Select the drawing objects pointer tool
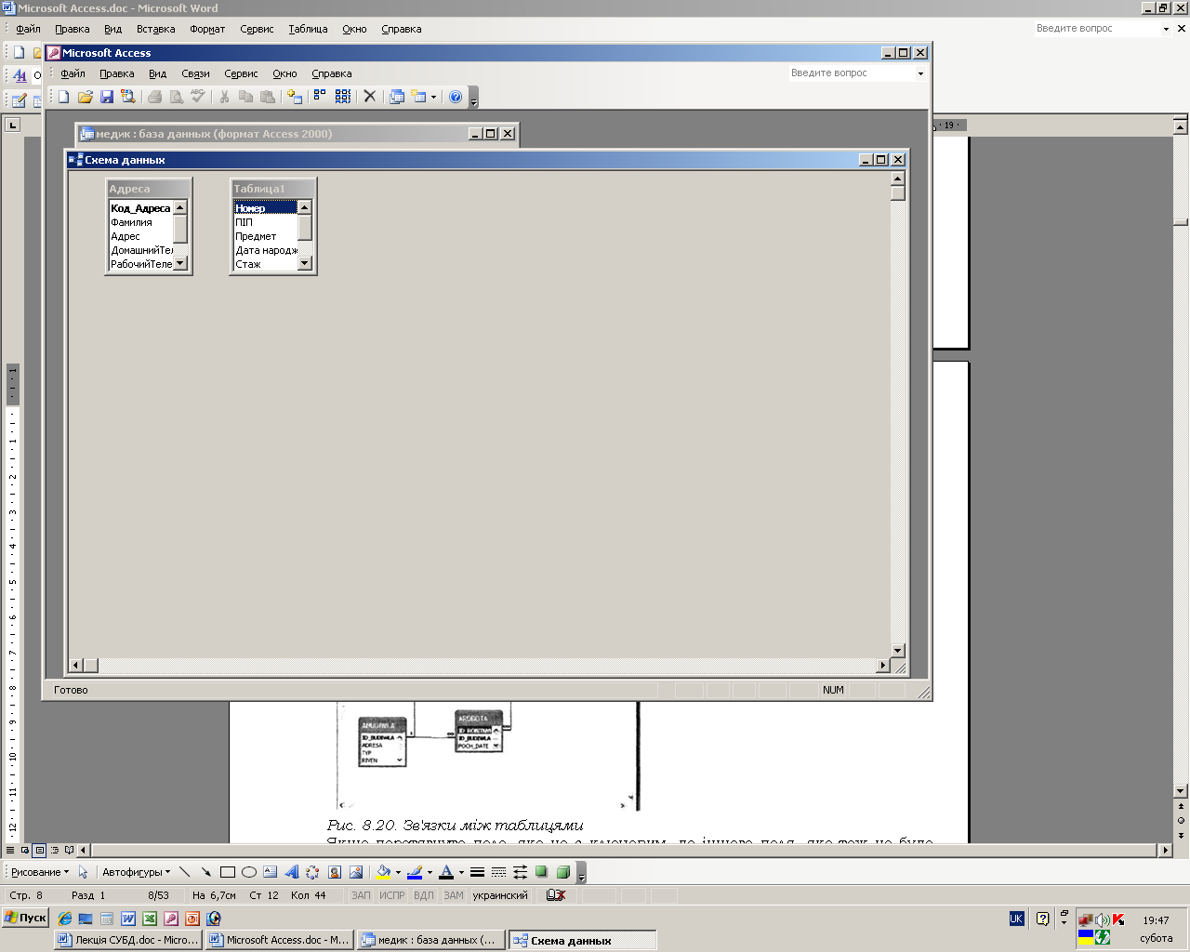Screen dimensions: 1190x952 pos(83,872)
